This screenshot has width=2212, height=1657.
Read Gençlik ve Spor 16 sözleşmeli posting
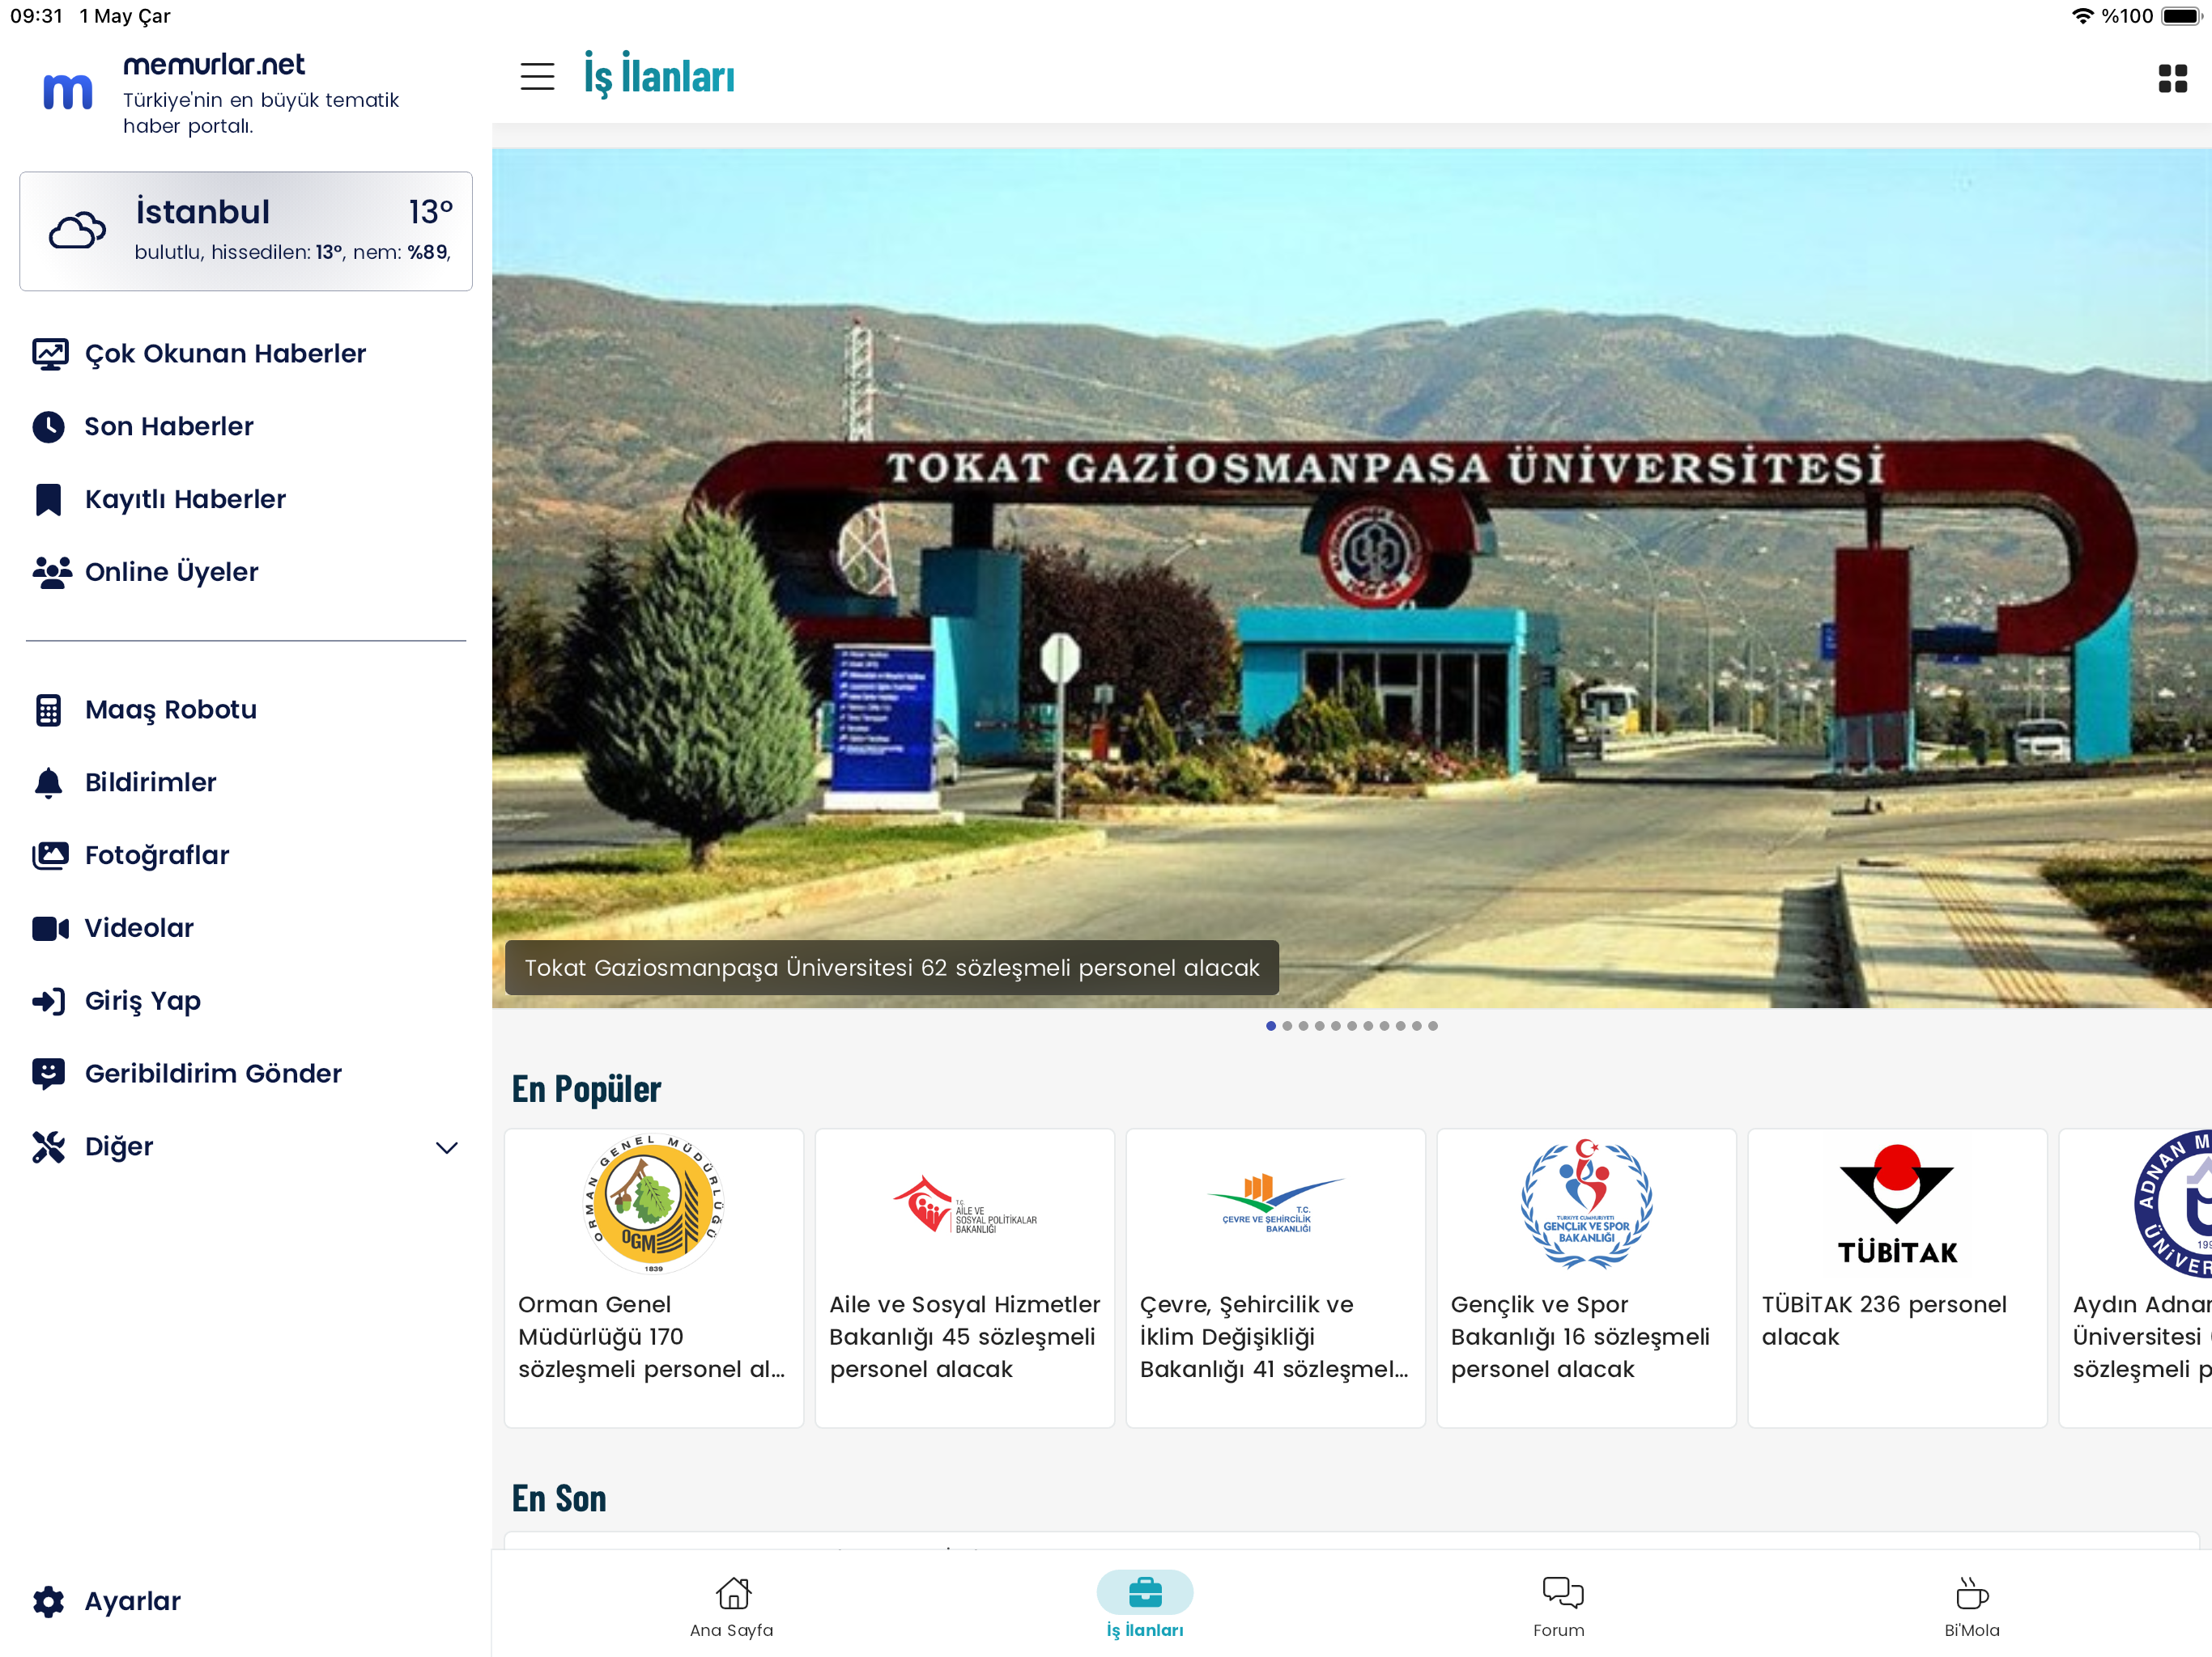pos(1580,1337)
